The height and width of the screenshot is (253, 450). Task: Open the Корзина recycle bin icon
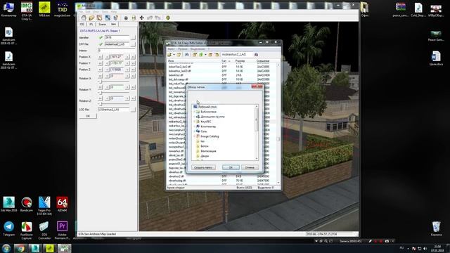point(436,228)
